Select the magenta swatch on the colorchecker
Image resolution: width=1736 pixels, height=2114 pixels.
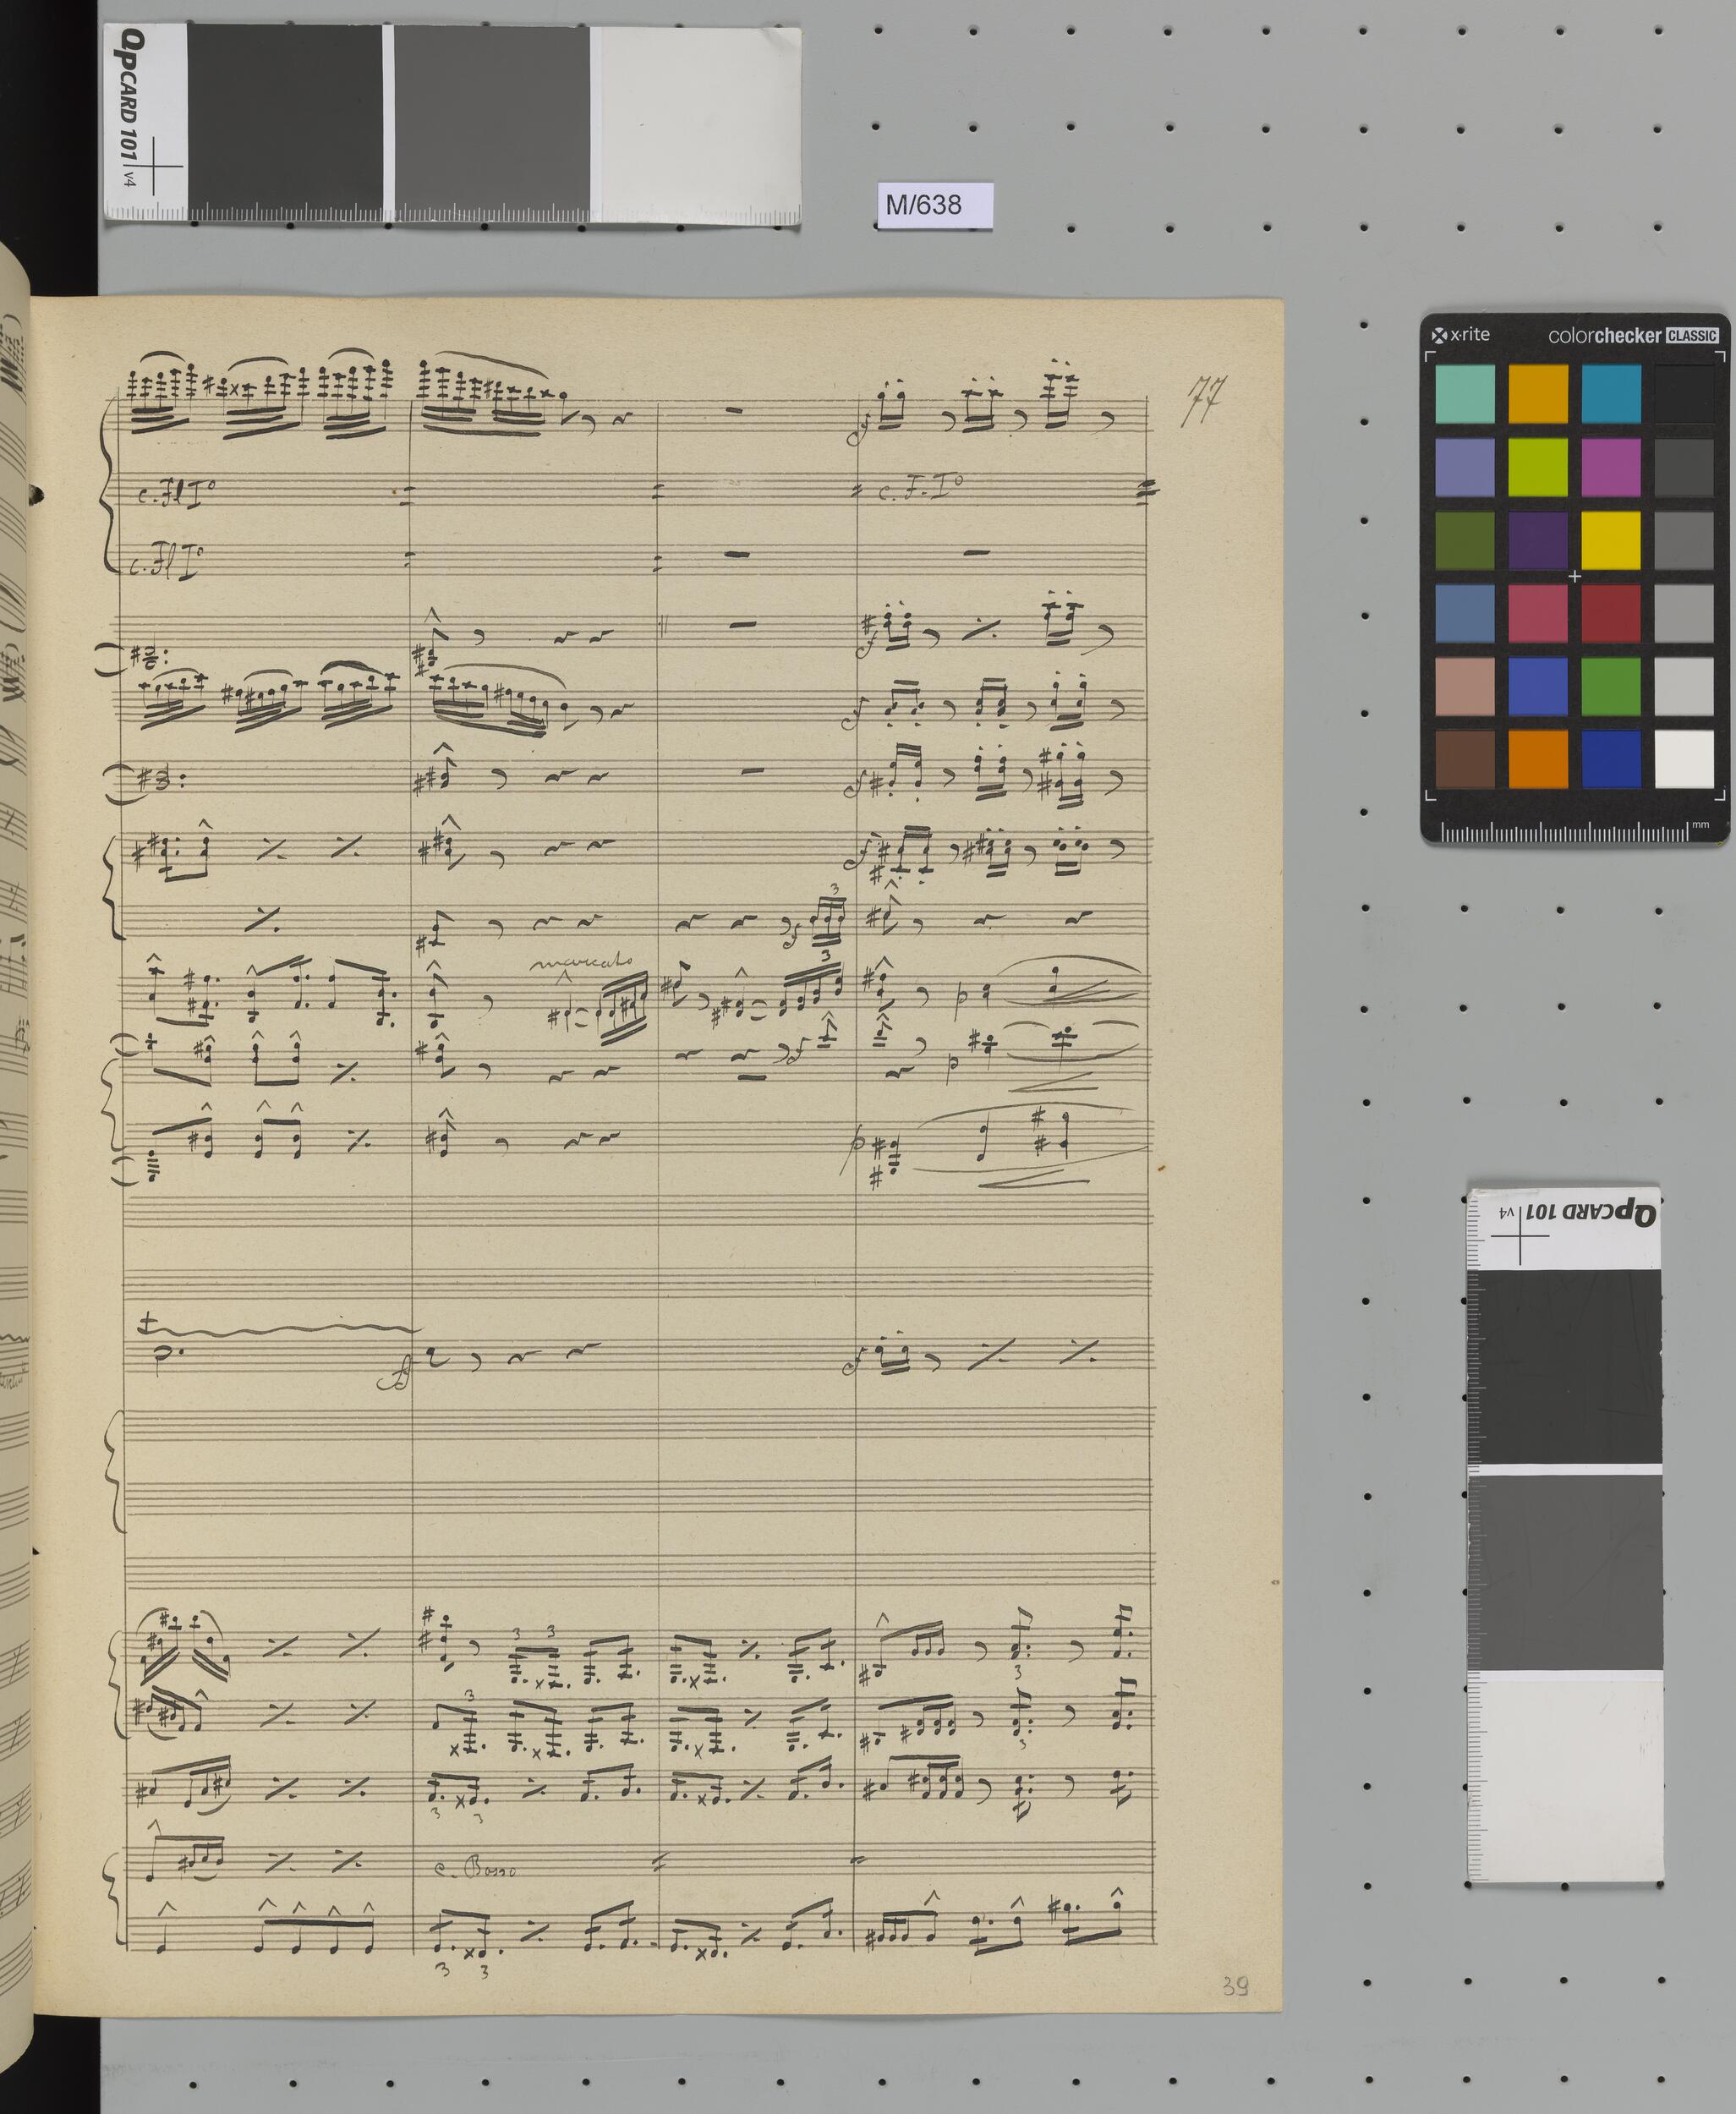click(1611, 467)
